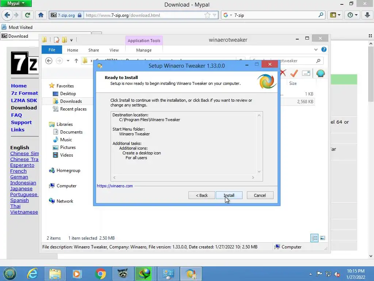Click the URL address field

(144, 15)
